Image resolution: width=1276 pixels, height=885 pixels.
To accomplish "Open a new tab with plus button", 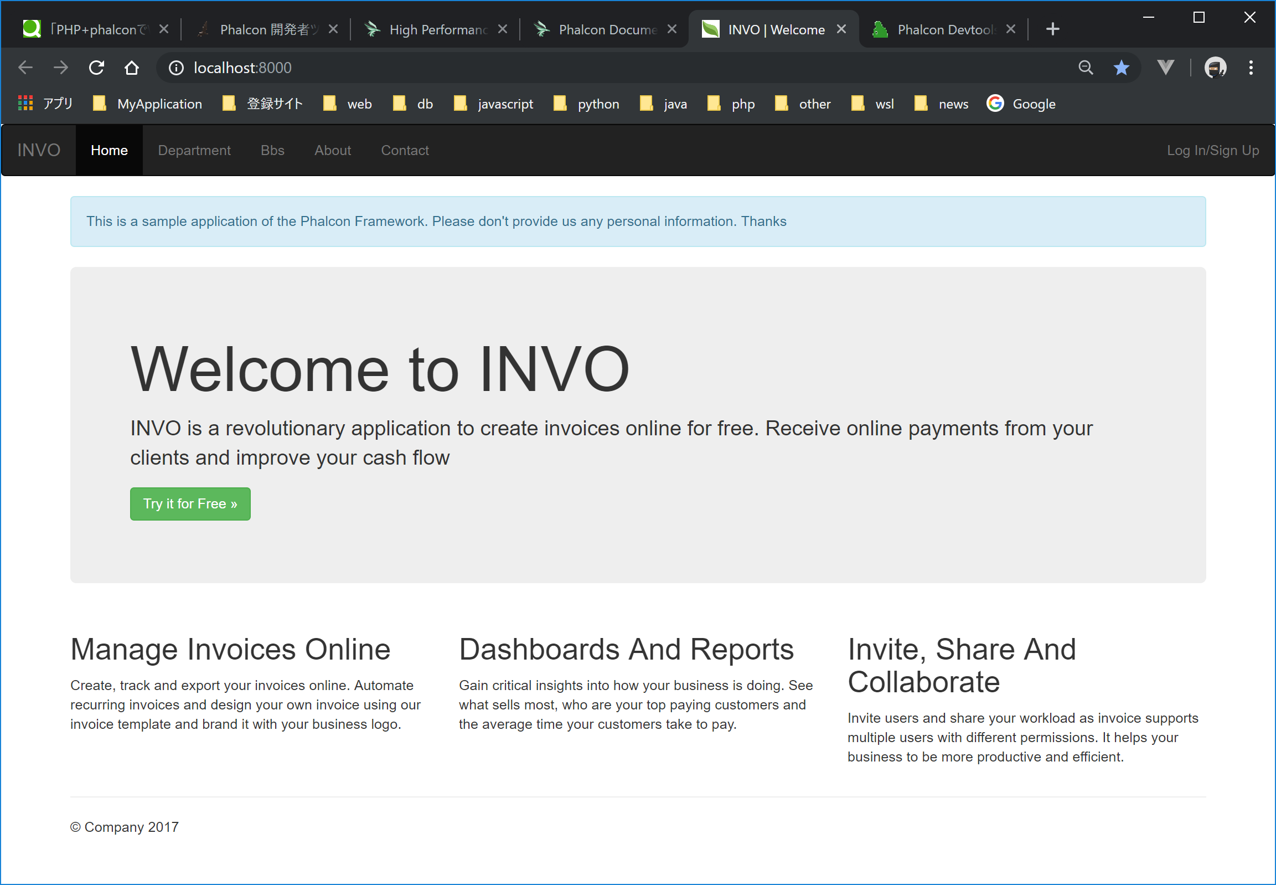I will click(x=1052, y=29).
